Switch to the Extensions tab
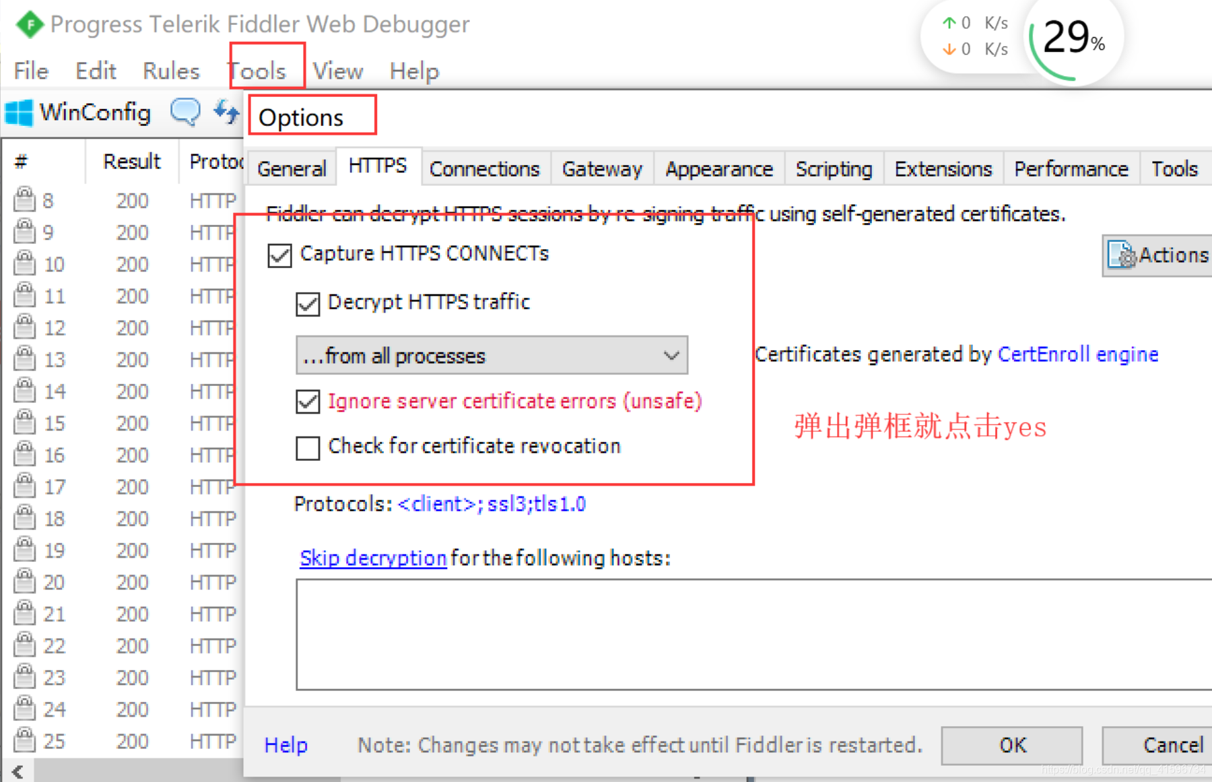Screen dimensions: 1212x782 943,168
